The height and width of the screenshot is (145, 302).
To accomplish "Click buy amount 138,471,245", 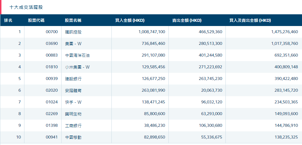I will click(x=153, y=102).
